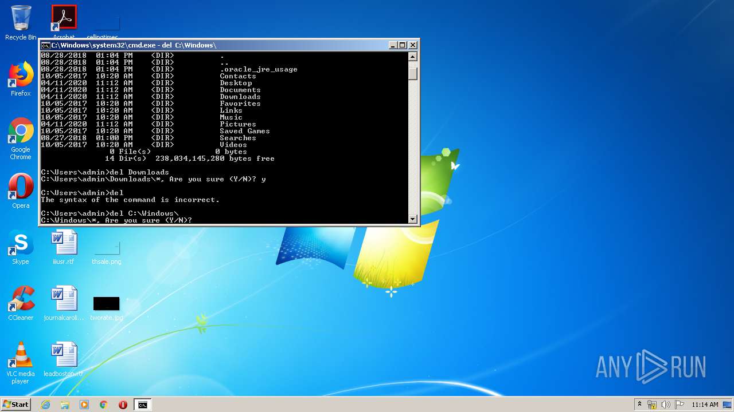Click 'Pictures' directory entry
The image size is (734, 412).
pos(238,124)
